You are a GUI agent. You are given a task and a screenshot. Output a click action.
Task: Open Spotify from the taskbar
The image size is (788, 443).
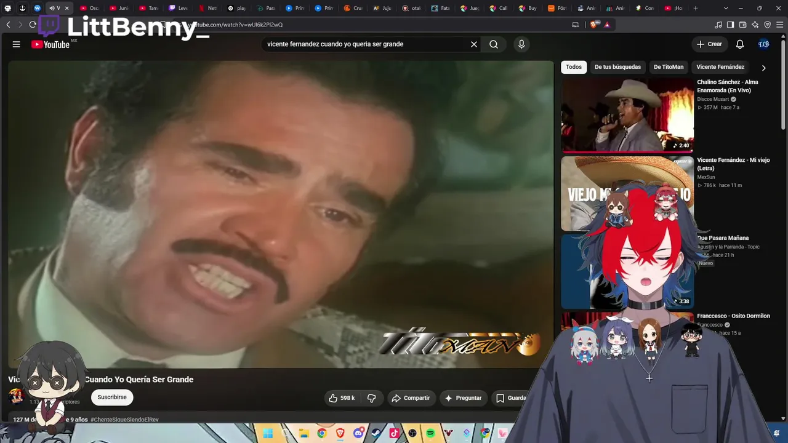(x=430, y=434)
